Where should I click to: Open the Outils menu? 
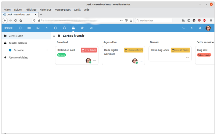(x=77, y=9)
